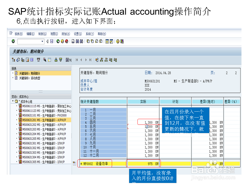Viewport: 249px width, 186px height.
Task: Click the row 4 四月 period cell
Action: pos(103,122)
